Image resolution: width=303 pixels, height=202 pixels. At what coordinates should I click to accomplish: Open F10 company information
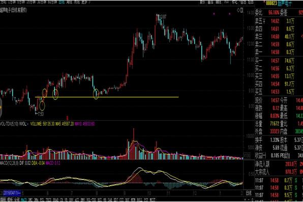[x=226, y=2]
